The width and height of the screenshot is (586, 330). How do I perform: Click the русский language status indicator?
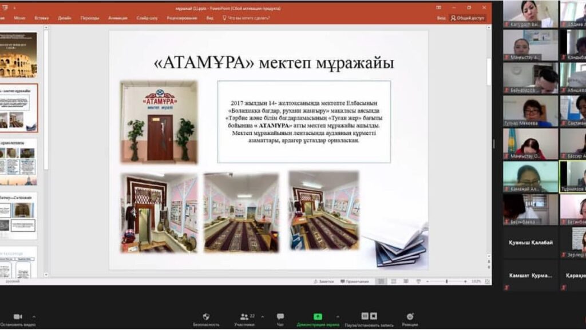pyautogui.click(x=13, y=281)
